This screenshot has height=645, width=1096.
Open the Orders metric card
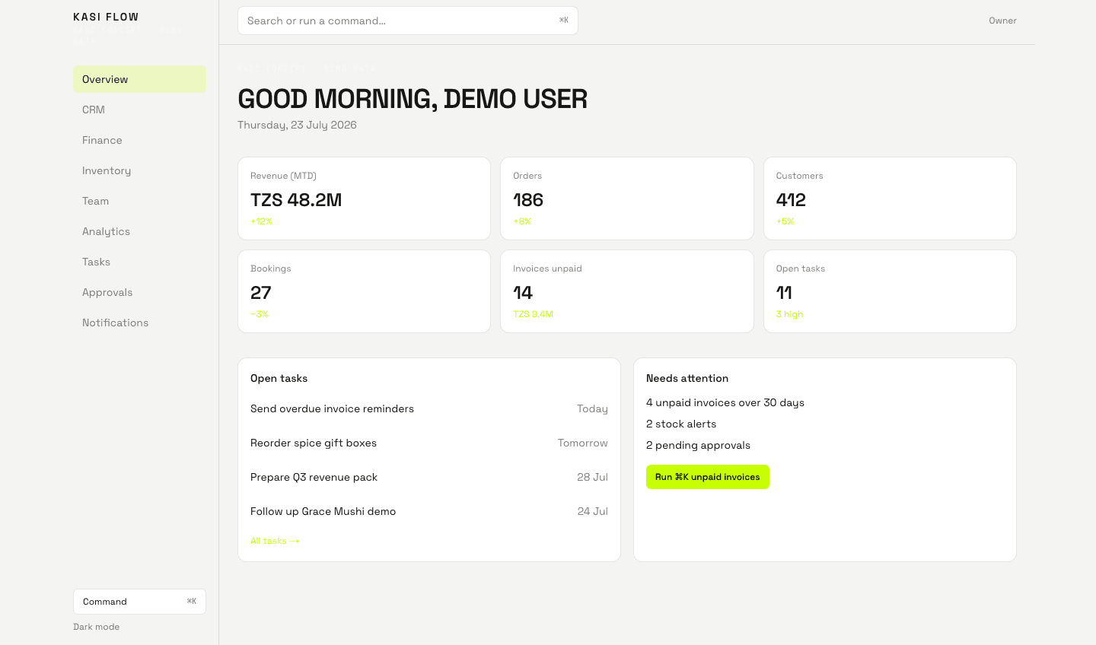pos(627,199)
